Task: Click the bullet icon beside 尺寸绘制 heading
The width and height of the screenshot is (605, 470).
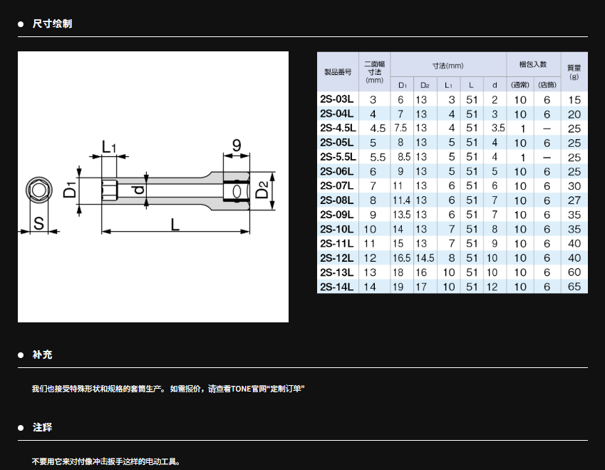Action: pos(21,24)
